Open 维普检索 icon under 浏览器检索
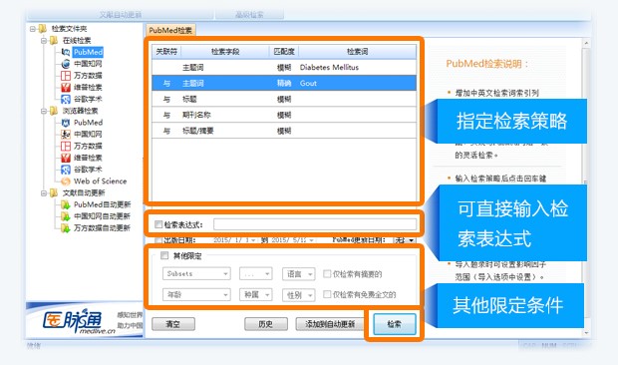This screenshot has width=618, height=365. (x=66, y=158)
